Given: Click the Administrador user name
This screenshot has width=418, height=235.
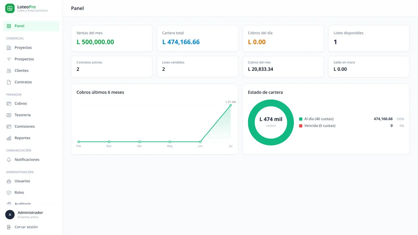Looking at the screenshot, I should point(30,213).
